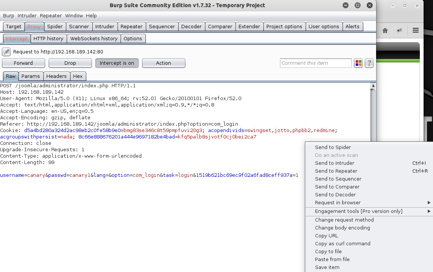
Task: Click the username=canary body parameter text
Action: (x=23, y=175)
